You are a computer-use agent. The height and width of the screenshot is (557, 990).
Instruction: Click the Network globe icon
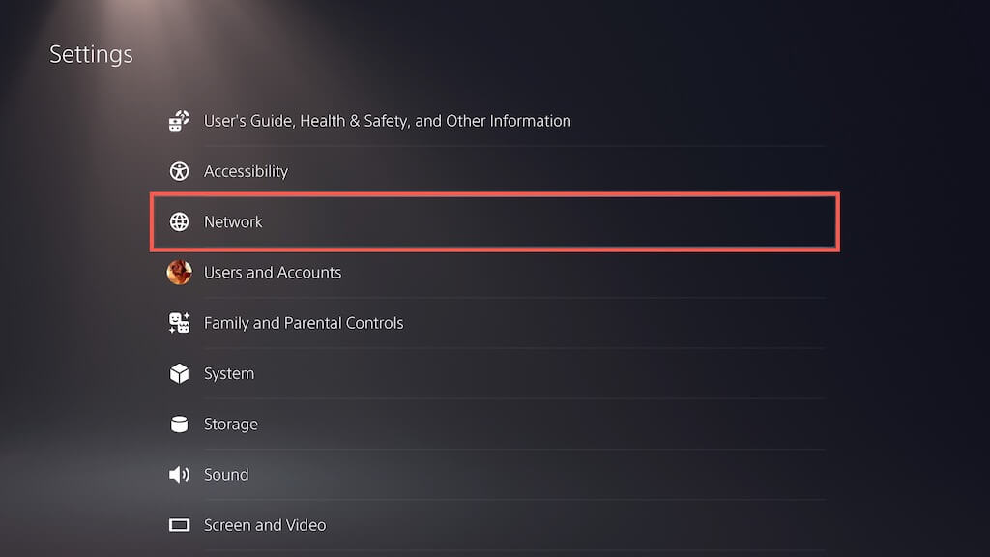[179, 221]
